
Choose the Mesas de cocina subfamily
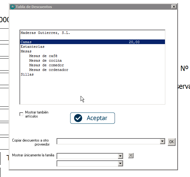point(45,60)
